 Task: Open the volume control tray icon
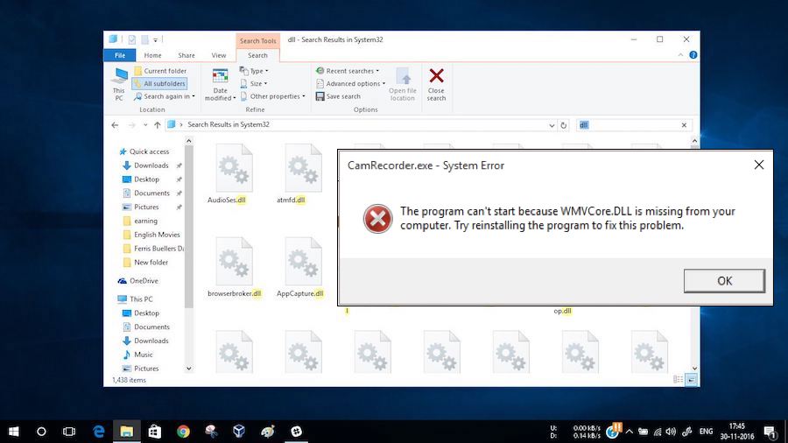point(671,432)
